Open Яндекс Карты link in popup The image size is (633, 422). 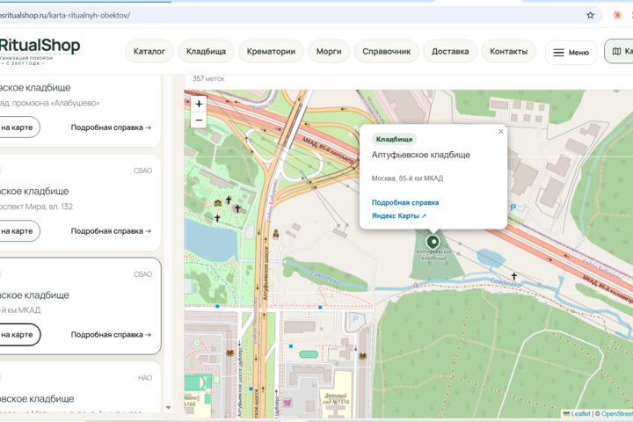tap(399, 216)
